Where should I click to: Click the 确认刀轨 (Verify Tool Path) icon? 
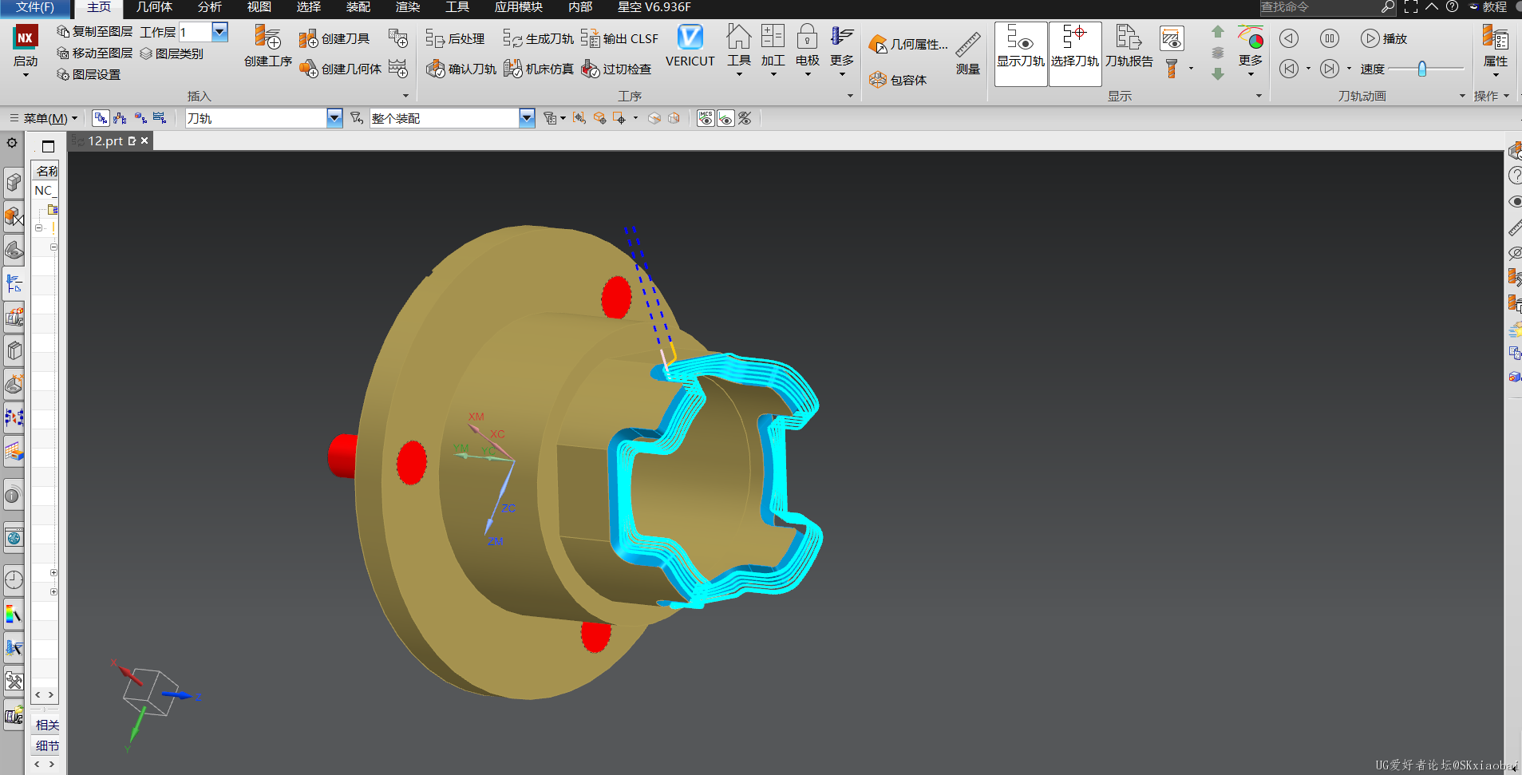[435, 69]
